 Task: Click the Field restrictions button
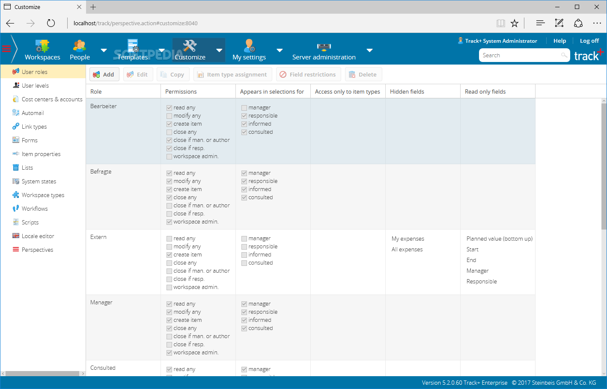[309, 74]
